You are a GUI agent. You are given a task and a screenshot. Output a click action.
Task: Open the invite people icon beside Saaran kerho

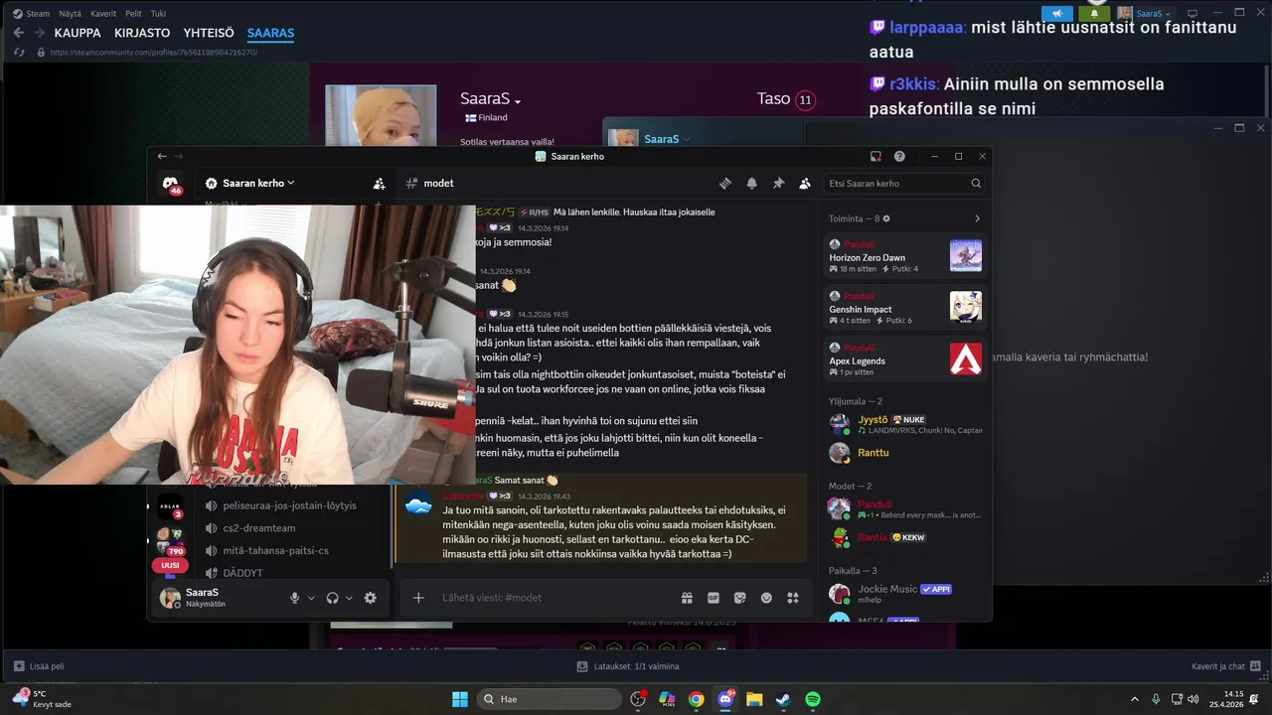point(379,184)
